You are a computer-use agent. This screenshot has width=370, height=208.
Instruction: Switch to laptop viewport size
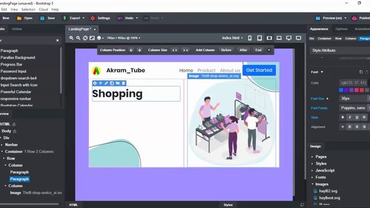279,38
